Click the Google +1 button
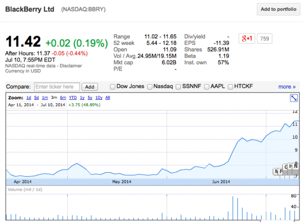Viewport: 303px width, 222px height. (247, 38)
